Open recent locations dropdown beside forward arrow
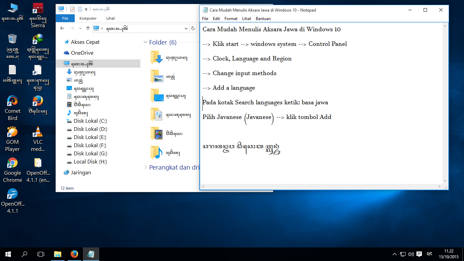This screenshot has height=261, width=464. click(81, 29)
